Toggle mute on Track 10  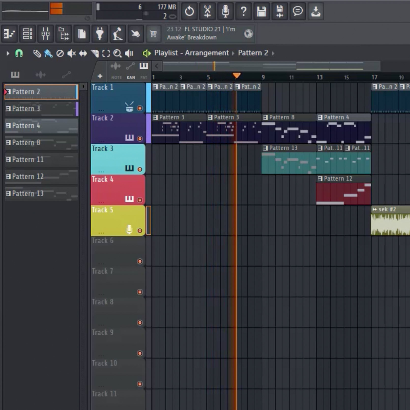140,384
